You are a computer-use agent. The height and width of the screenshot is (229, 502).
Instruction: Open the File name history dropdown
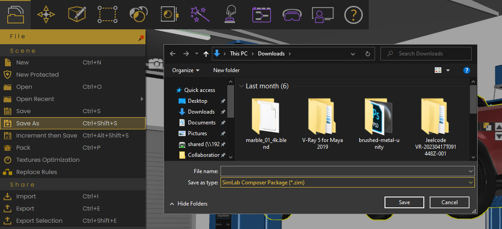[x=471, y=171]
